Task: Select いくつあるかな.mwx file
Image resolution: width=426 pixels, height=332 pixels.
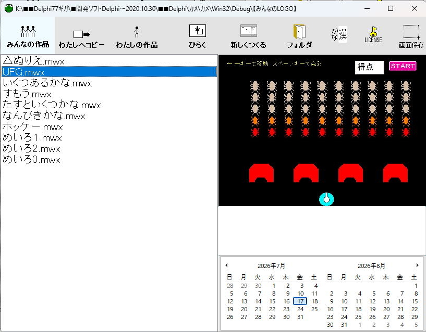Action: tap(109, 83)
